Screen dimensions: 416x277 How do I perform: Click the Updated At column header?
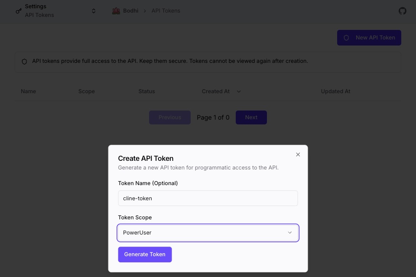(x=335, y=91)
